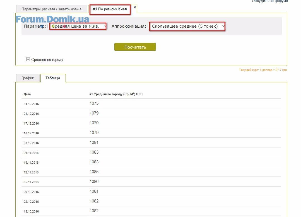This screenshot has height=217, width=301.
Task: Select the date cell 17.12.2016
Action: point(31,124)
